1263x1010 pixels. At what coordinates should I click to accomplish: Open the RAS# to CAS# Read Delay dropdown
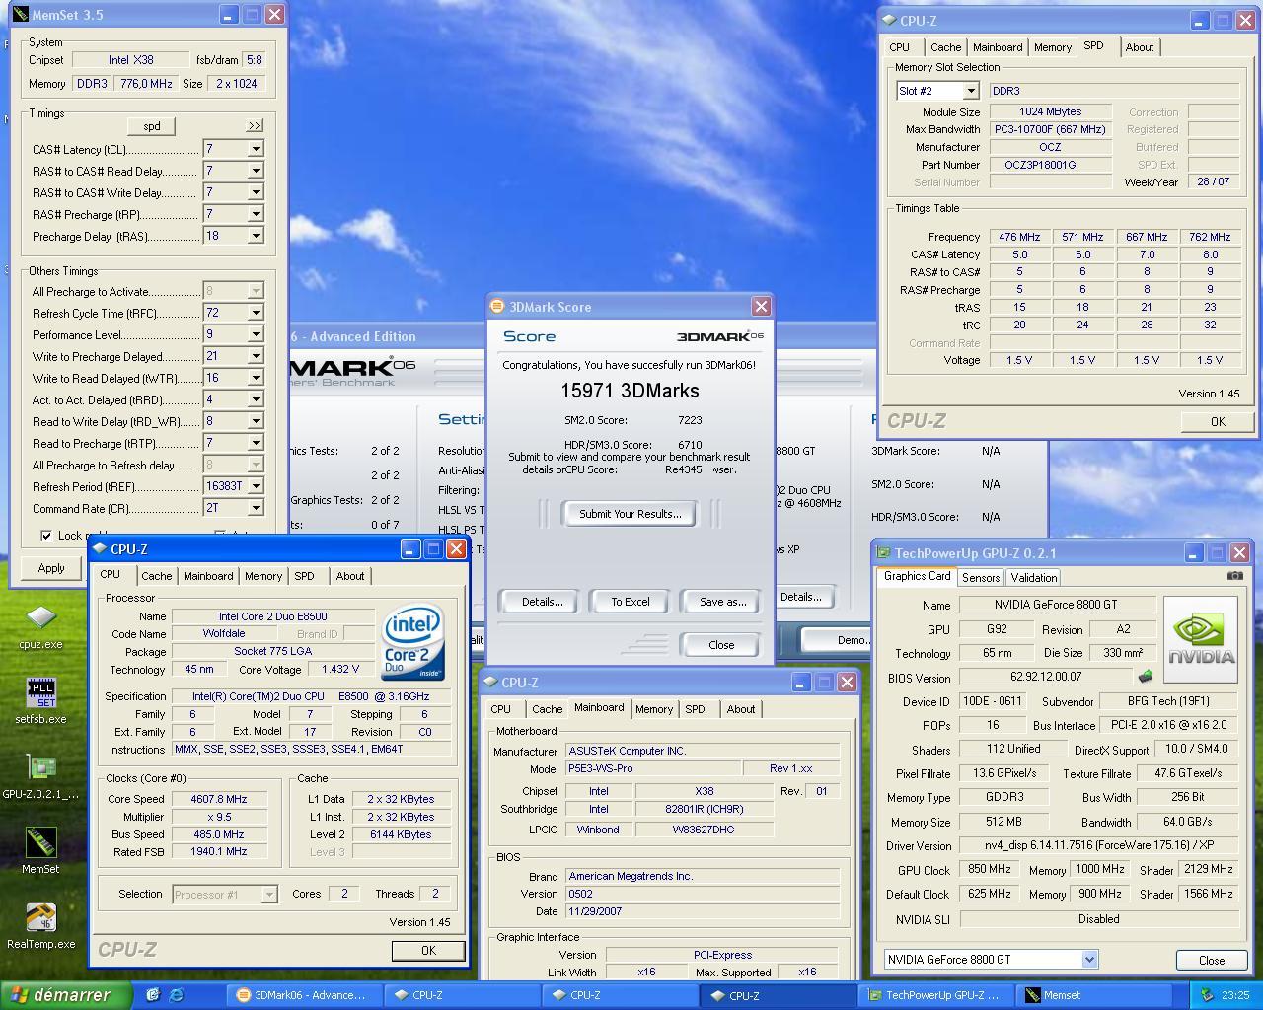click(255, 171)
